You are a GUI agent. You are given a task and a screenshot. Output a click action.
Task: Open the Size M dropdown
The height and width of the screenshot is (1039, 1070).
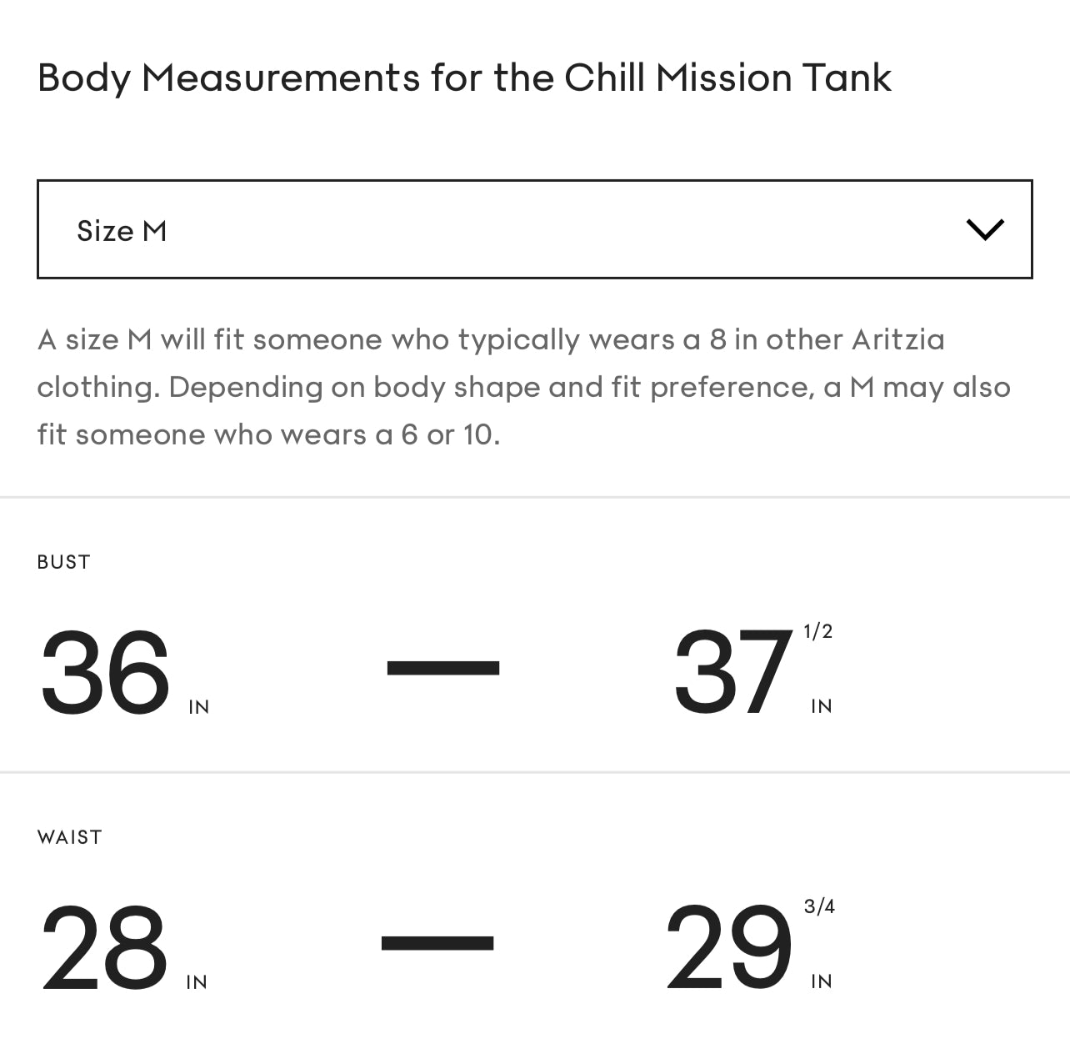(533, 229)
